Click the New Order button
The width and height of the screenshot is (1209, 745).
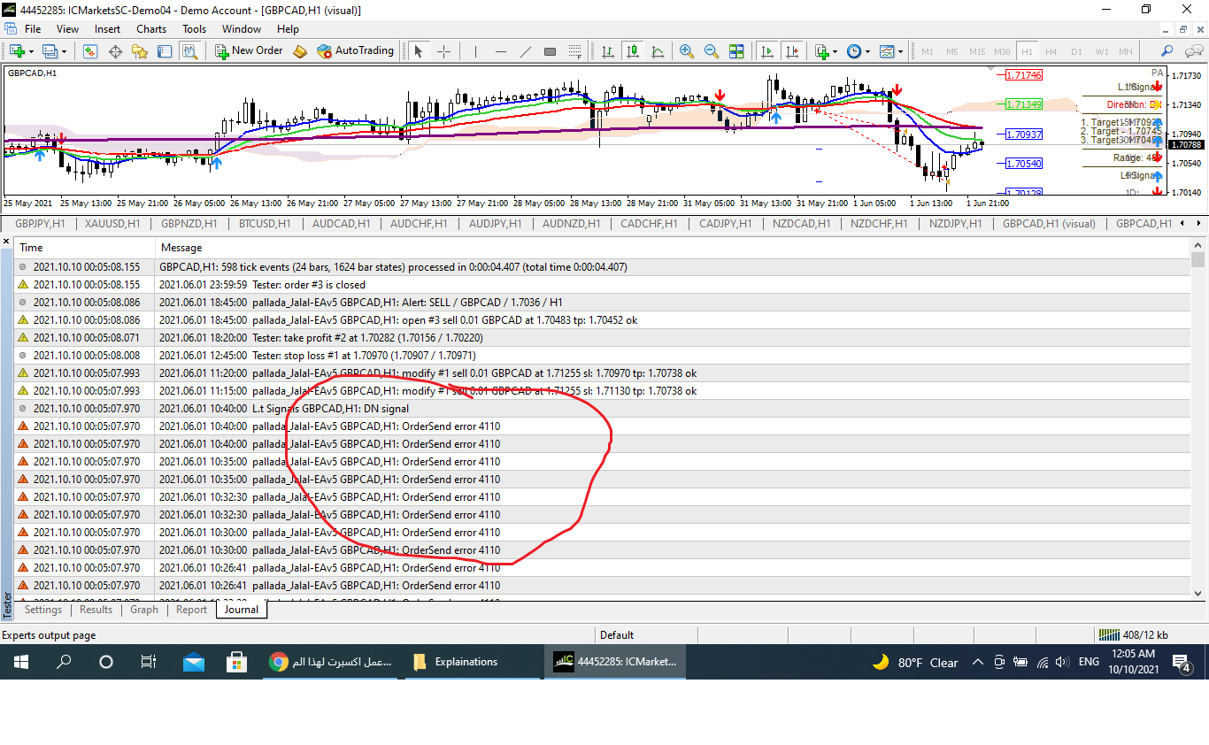[x=249, y=51]
